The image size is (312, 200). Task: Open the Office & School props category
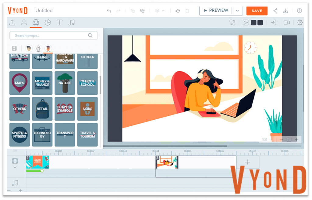[x=87, y=83]
